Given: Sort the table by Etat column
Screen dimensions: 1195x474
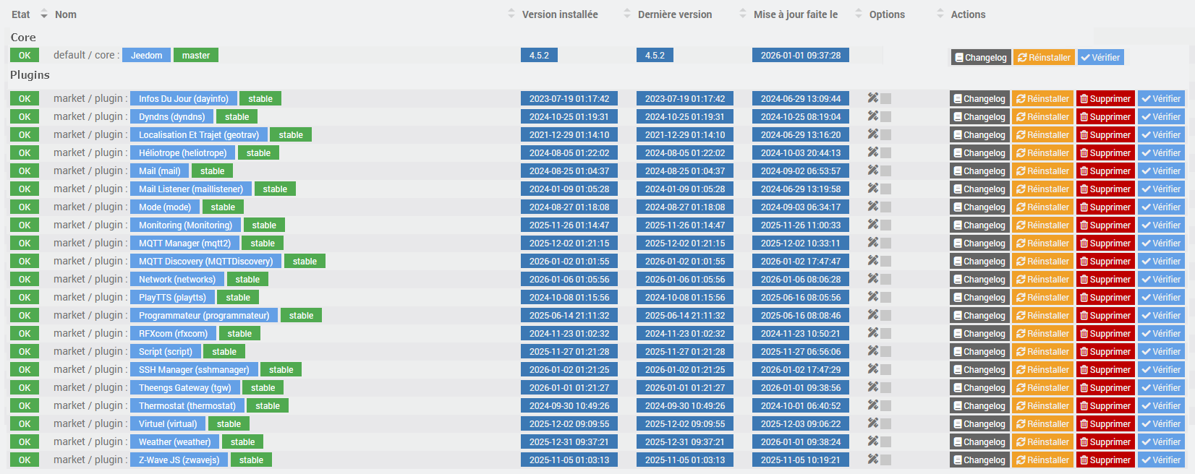Looking at the screenshot, I should pyautogui.click(x=21, y=14).
